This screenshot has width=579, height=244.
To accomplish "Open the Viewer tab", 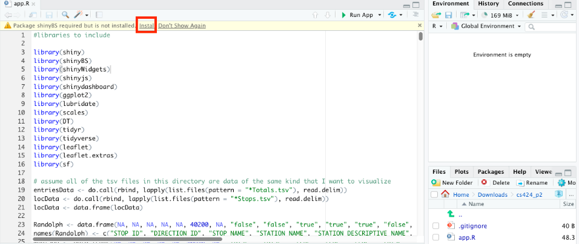I will 543,172.
